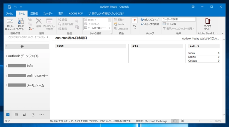The image size is (229, 127).
Task: Open the quick access toolbar customize dropdown
Action: [21, 7]
